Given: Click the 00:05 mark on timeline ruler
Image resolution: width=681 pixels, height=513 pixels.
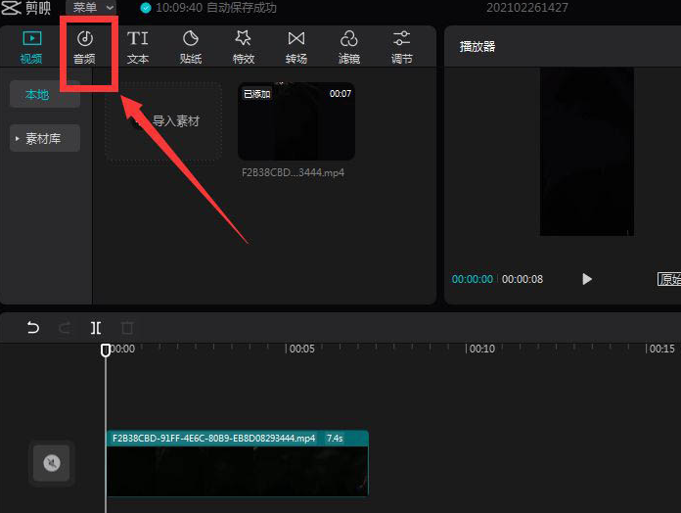Looking at the screenshot, I should pyautogui.click(x=301, y=349).
